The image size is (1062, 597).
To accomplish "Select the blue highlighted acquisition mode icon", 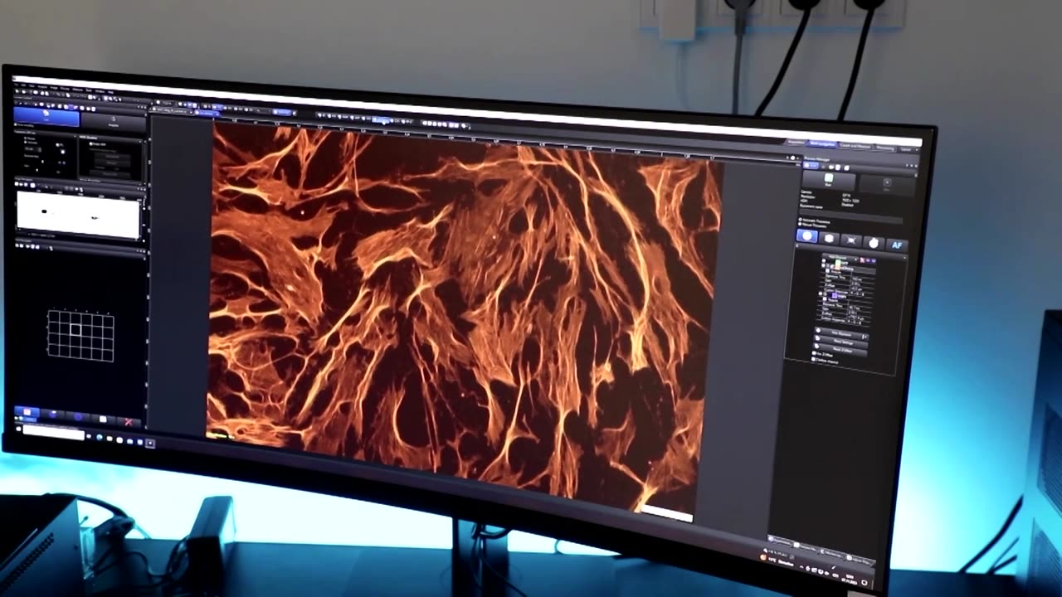I will point(807,236).
